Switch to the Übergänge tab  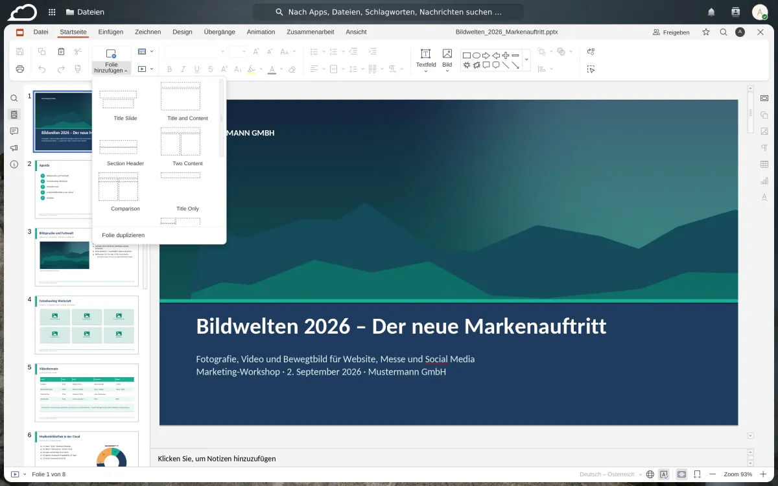[x=219, y=32]
